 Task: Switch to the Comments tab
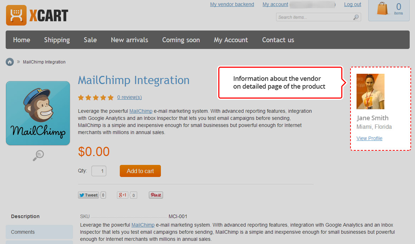[39, 232]
